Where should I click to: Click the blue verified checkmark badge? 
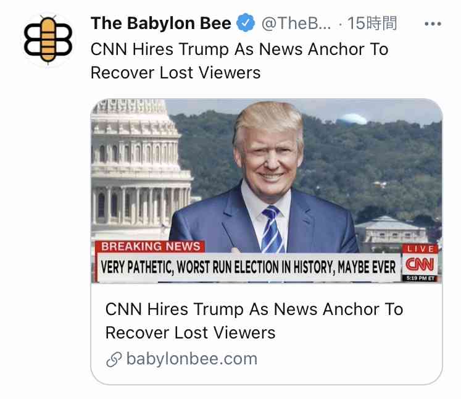[x=246, y=23]
